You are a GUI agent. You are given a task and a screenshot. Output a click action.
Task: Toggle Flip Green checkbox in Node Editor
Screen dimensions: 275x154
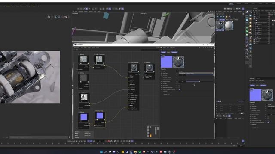[x=179, y=86]
